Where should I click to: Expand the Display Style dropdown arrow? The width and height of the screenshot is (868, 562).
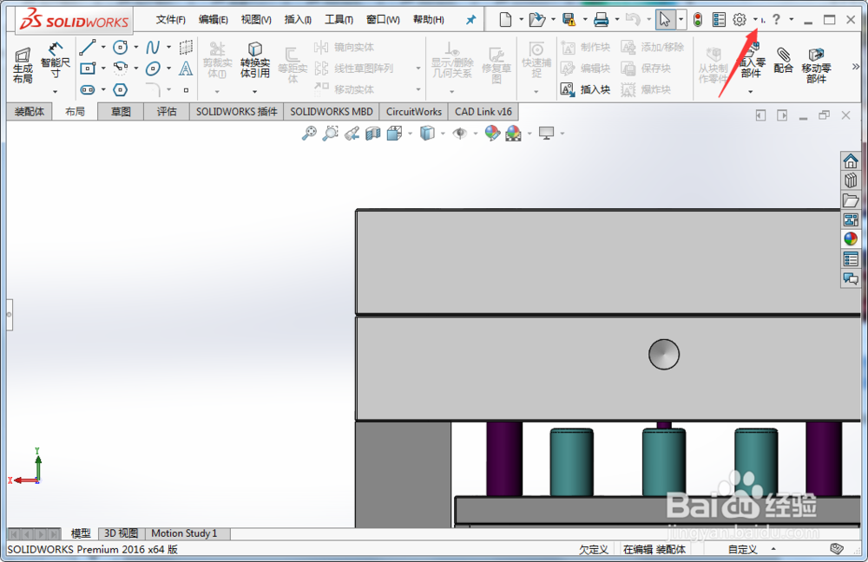(443, 134)
